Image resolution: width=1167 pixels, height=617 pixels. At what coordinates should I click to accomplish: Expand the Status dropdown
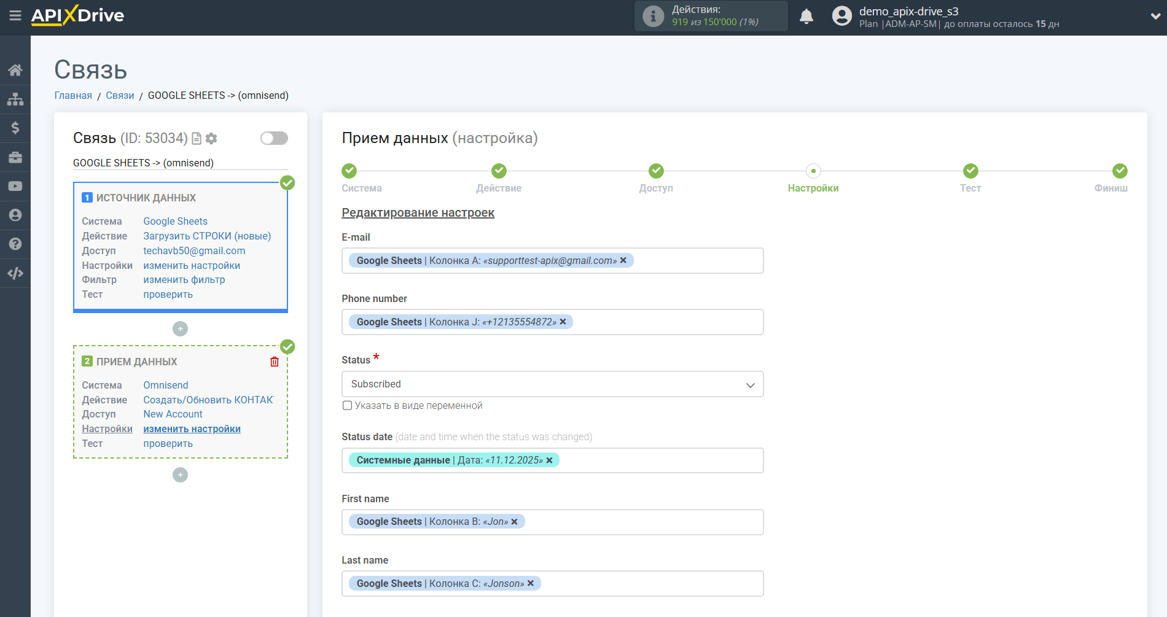tap(552, 384)
